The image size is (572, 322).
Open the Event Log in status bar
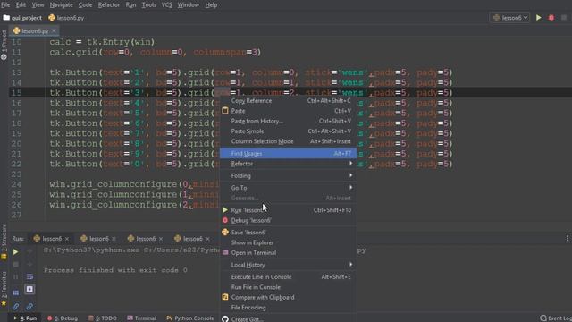(556, 318)
